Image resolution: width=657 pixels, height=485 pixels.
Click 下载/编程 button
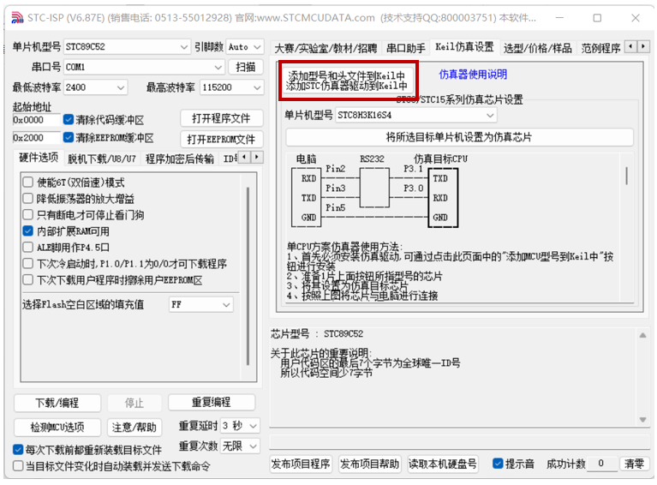57,403
